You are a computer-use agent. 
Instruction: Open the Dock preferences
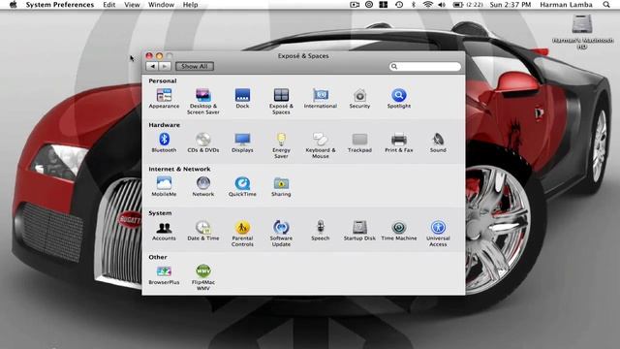click(242, 98)
